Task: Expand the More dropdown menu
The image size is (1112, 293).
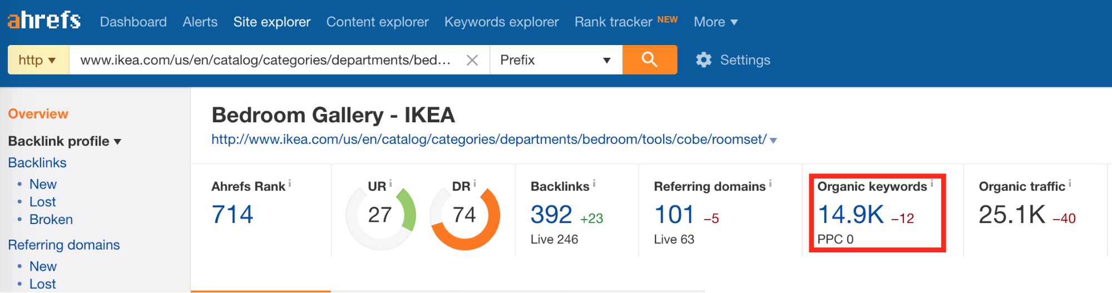Action: click(715, 22)
